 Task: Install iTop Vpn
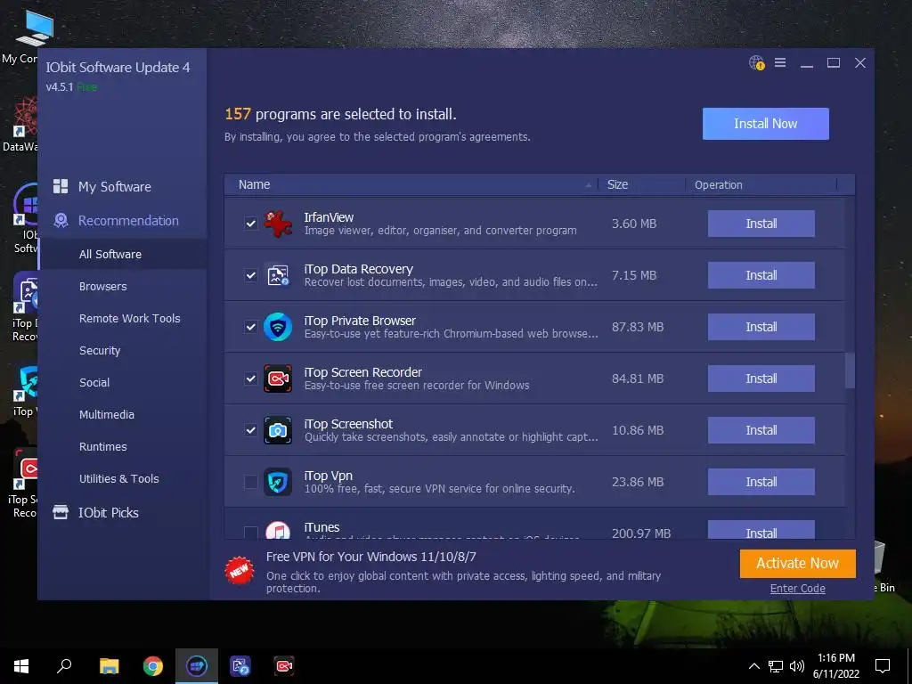pos(761,482)
